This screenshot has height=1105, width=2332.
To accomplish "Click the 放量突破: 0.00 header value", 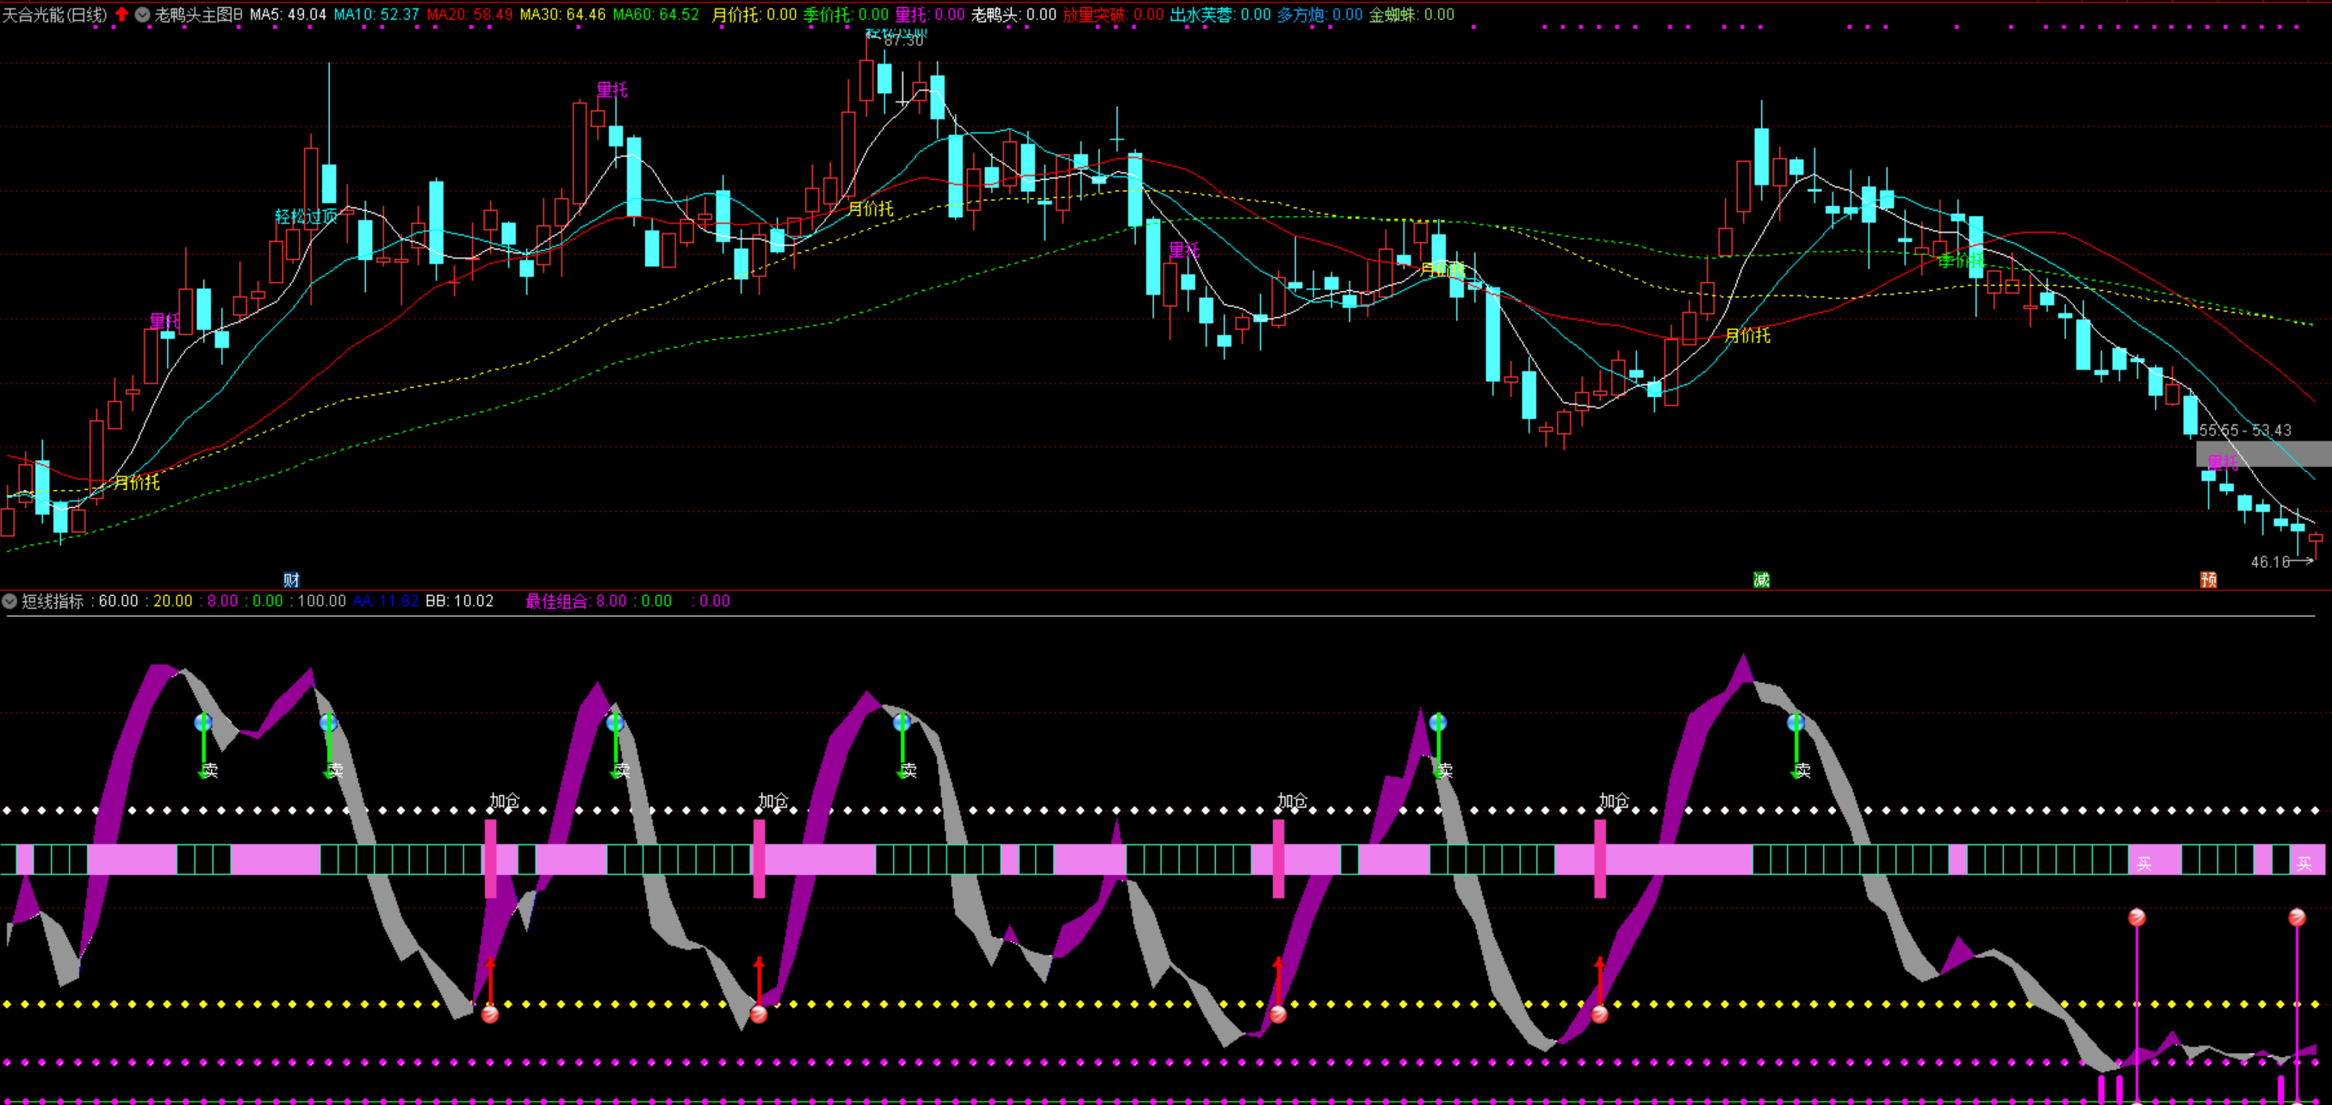I will (x=1113, y=15).
